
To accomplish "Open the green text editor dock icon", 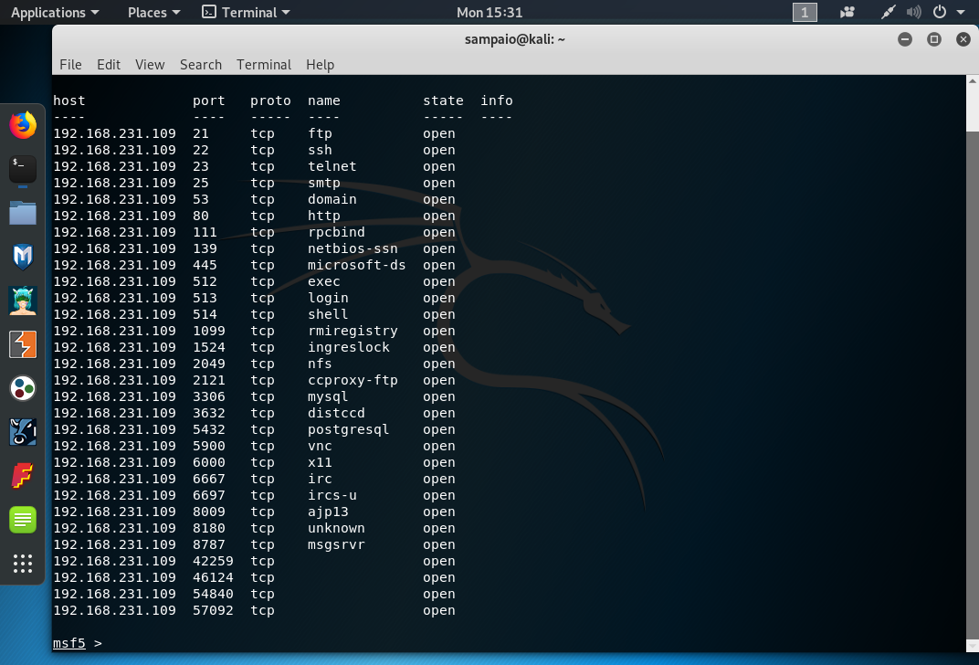I will click(22, 519).
